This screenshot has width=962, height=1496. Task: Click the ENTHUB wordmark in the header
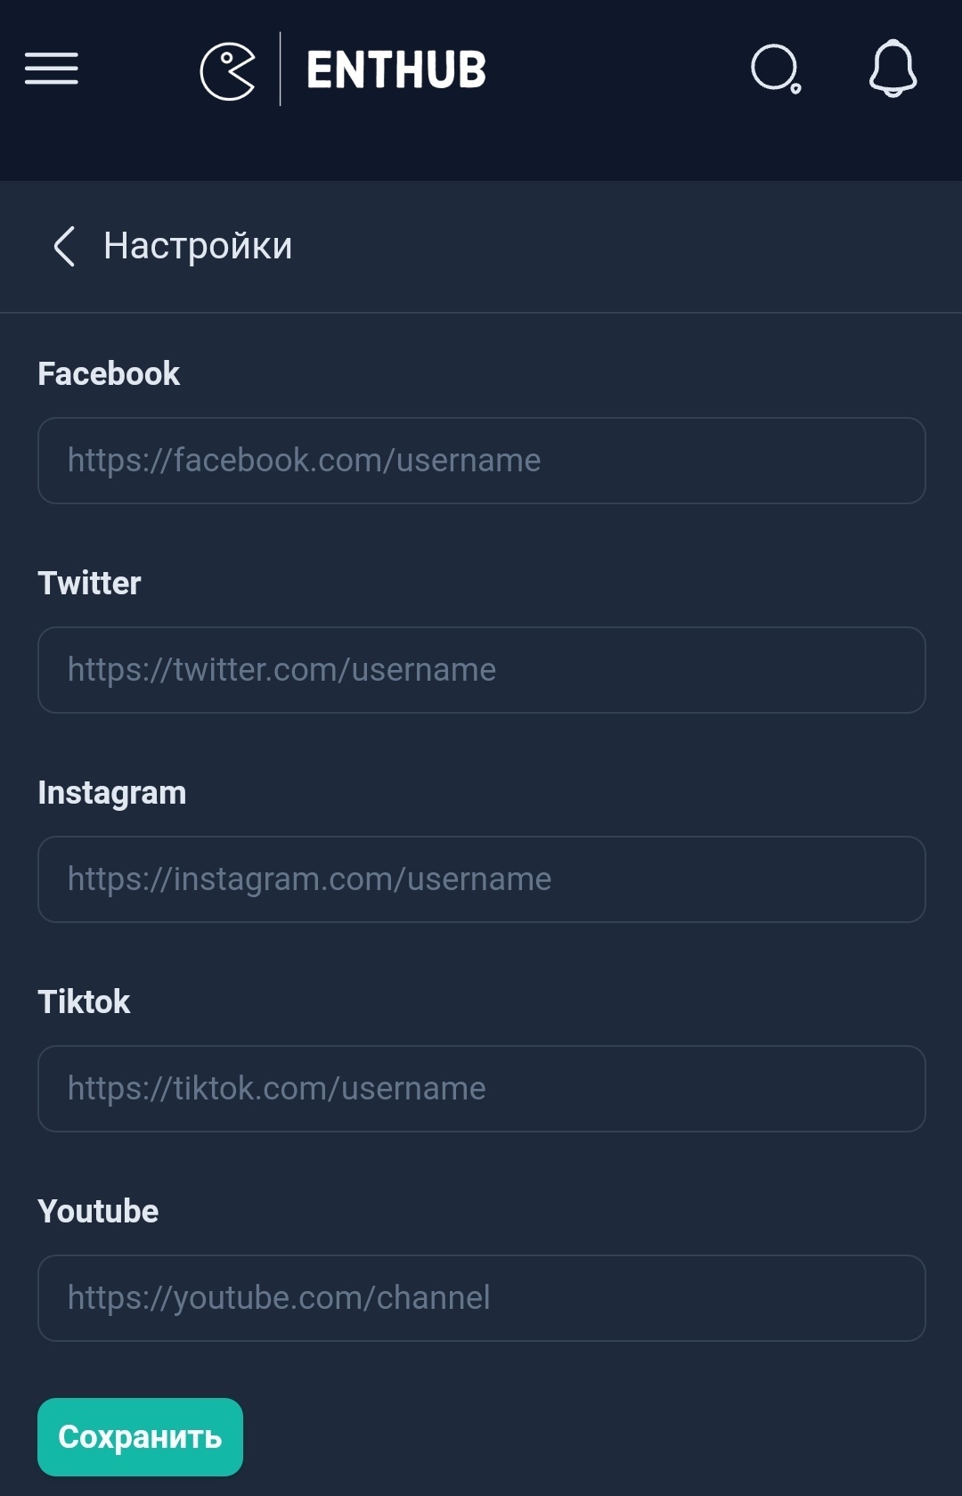396,69
